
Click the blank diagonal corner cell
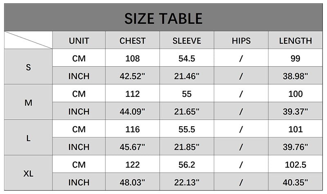(x=28, y=40)
